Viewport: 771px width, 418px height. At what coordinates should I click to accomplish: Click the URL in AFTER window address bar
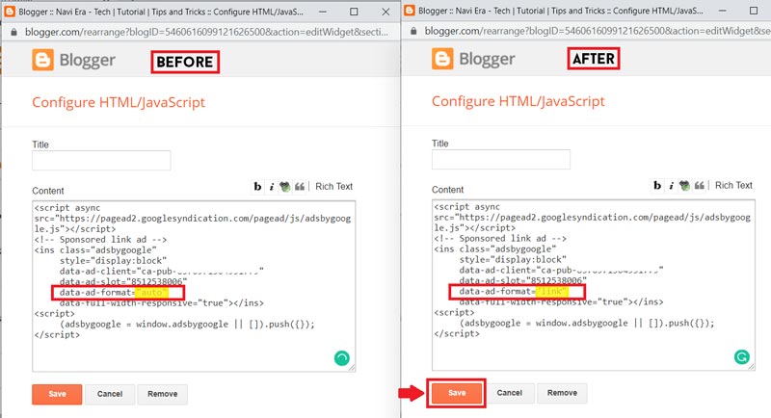(x=598, y=31)
